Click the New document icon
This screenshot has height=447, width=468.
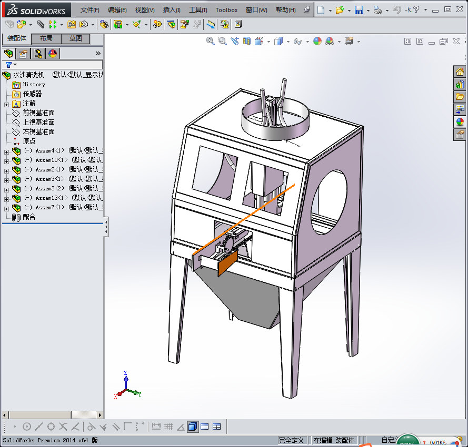[x=321, y=10]
